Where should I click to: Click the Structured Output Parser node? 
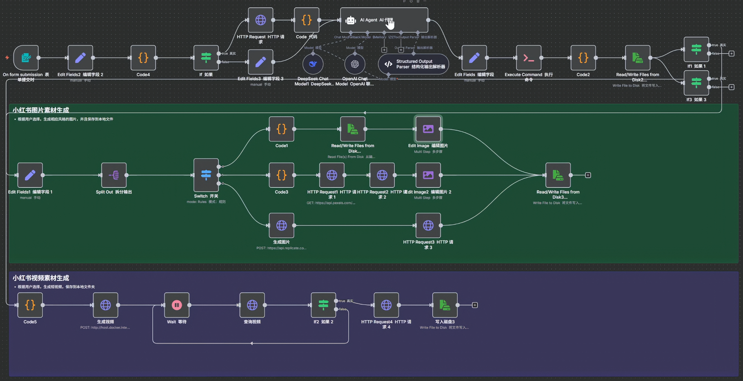[x=413, y=64]
